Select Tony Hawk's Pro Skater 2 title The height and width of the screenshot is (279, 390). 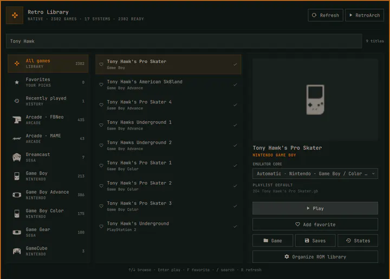(x=139, y=183)
